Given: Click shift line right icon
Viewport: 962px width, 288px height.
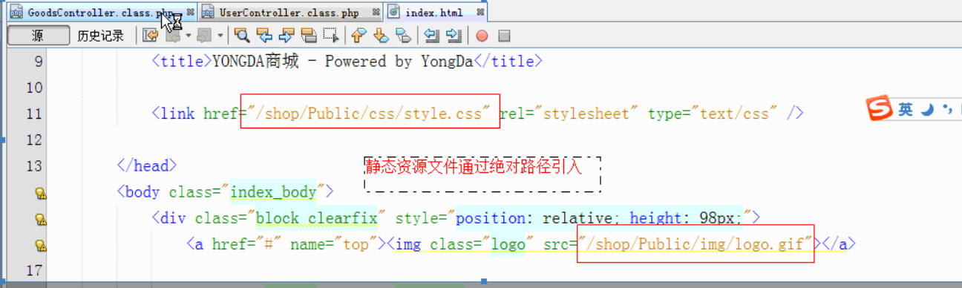Looking at the screenshot, I should [454, 35].
